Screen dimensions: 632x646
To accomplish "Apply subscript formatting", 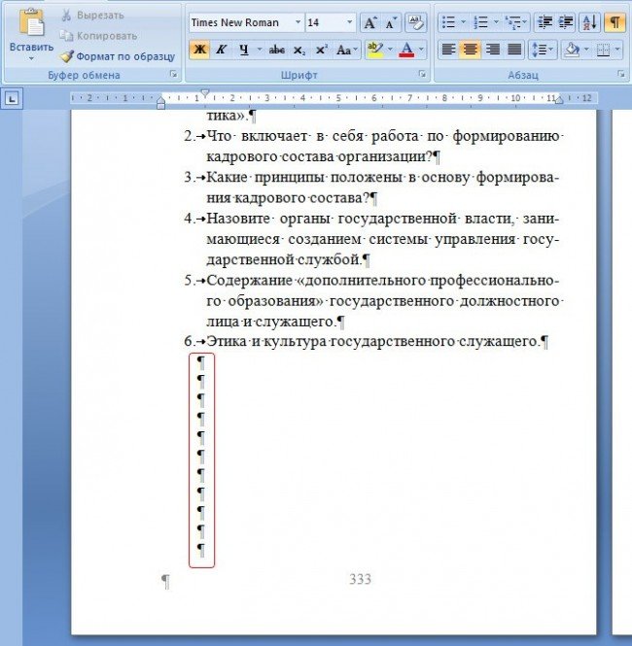I will pos(299,50).
